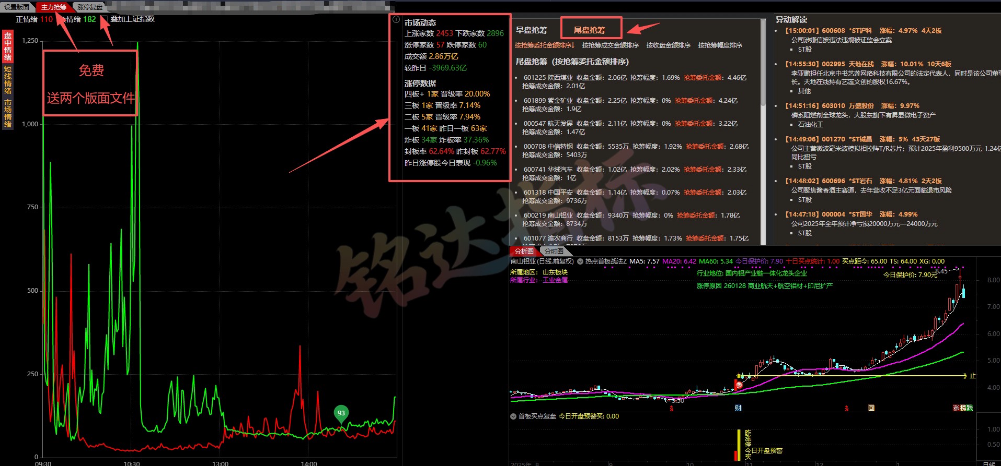Click the MA20: 6.42 indicator value

[x=679, y=261]
